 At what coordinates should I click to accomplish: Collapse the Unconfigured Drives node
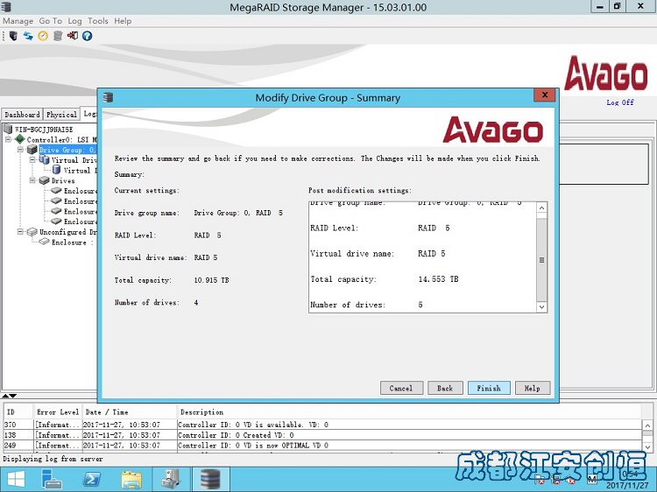(x=20, y=231)
